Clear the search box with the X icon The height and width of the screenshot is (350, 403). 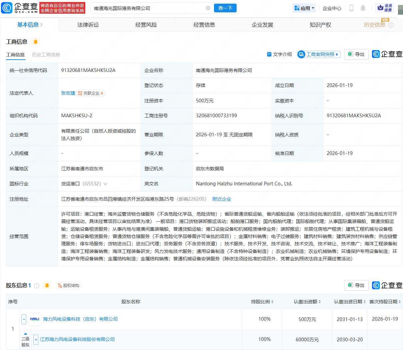coord(208,8)
